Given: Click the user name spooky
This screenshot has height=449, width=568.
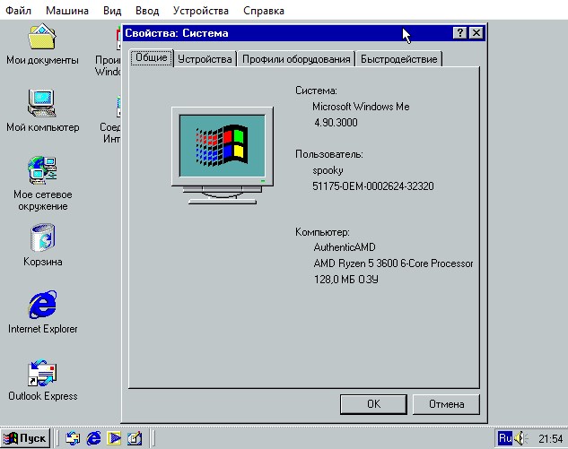Looking at the screenshot, I should (328, 171).
